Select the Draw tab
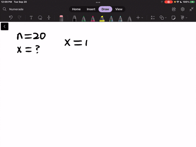The image size is (196, 147). 105,9
